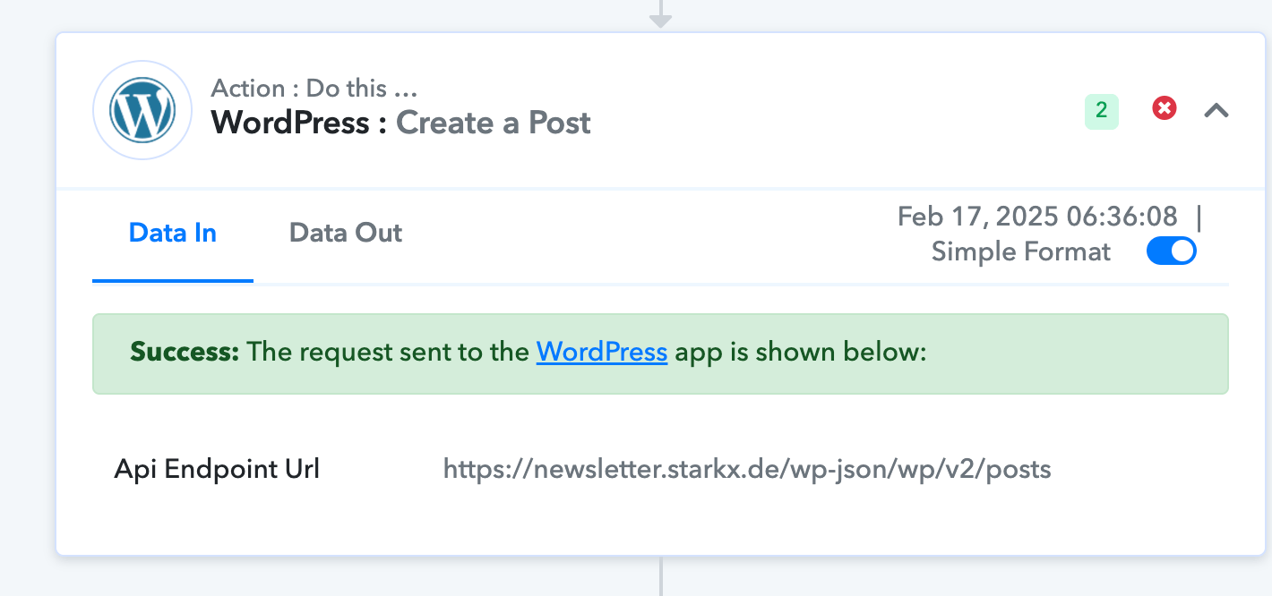Click the Api Endpoint Url field label
This screenshot has width=1272, height=596.
coord(217,469)
